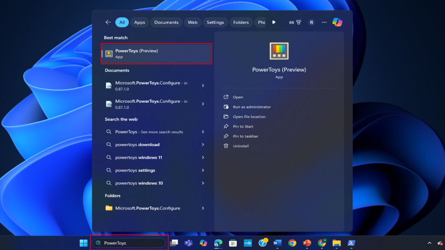
Task: Select the All filter tab
Action: tap(122, 23)
